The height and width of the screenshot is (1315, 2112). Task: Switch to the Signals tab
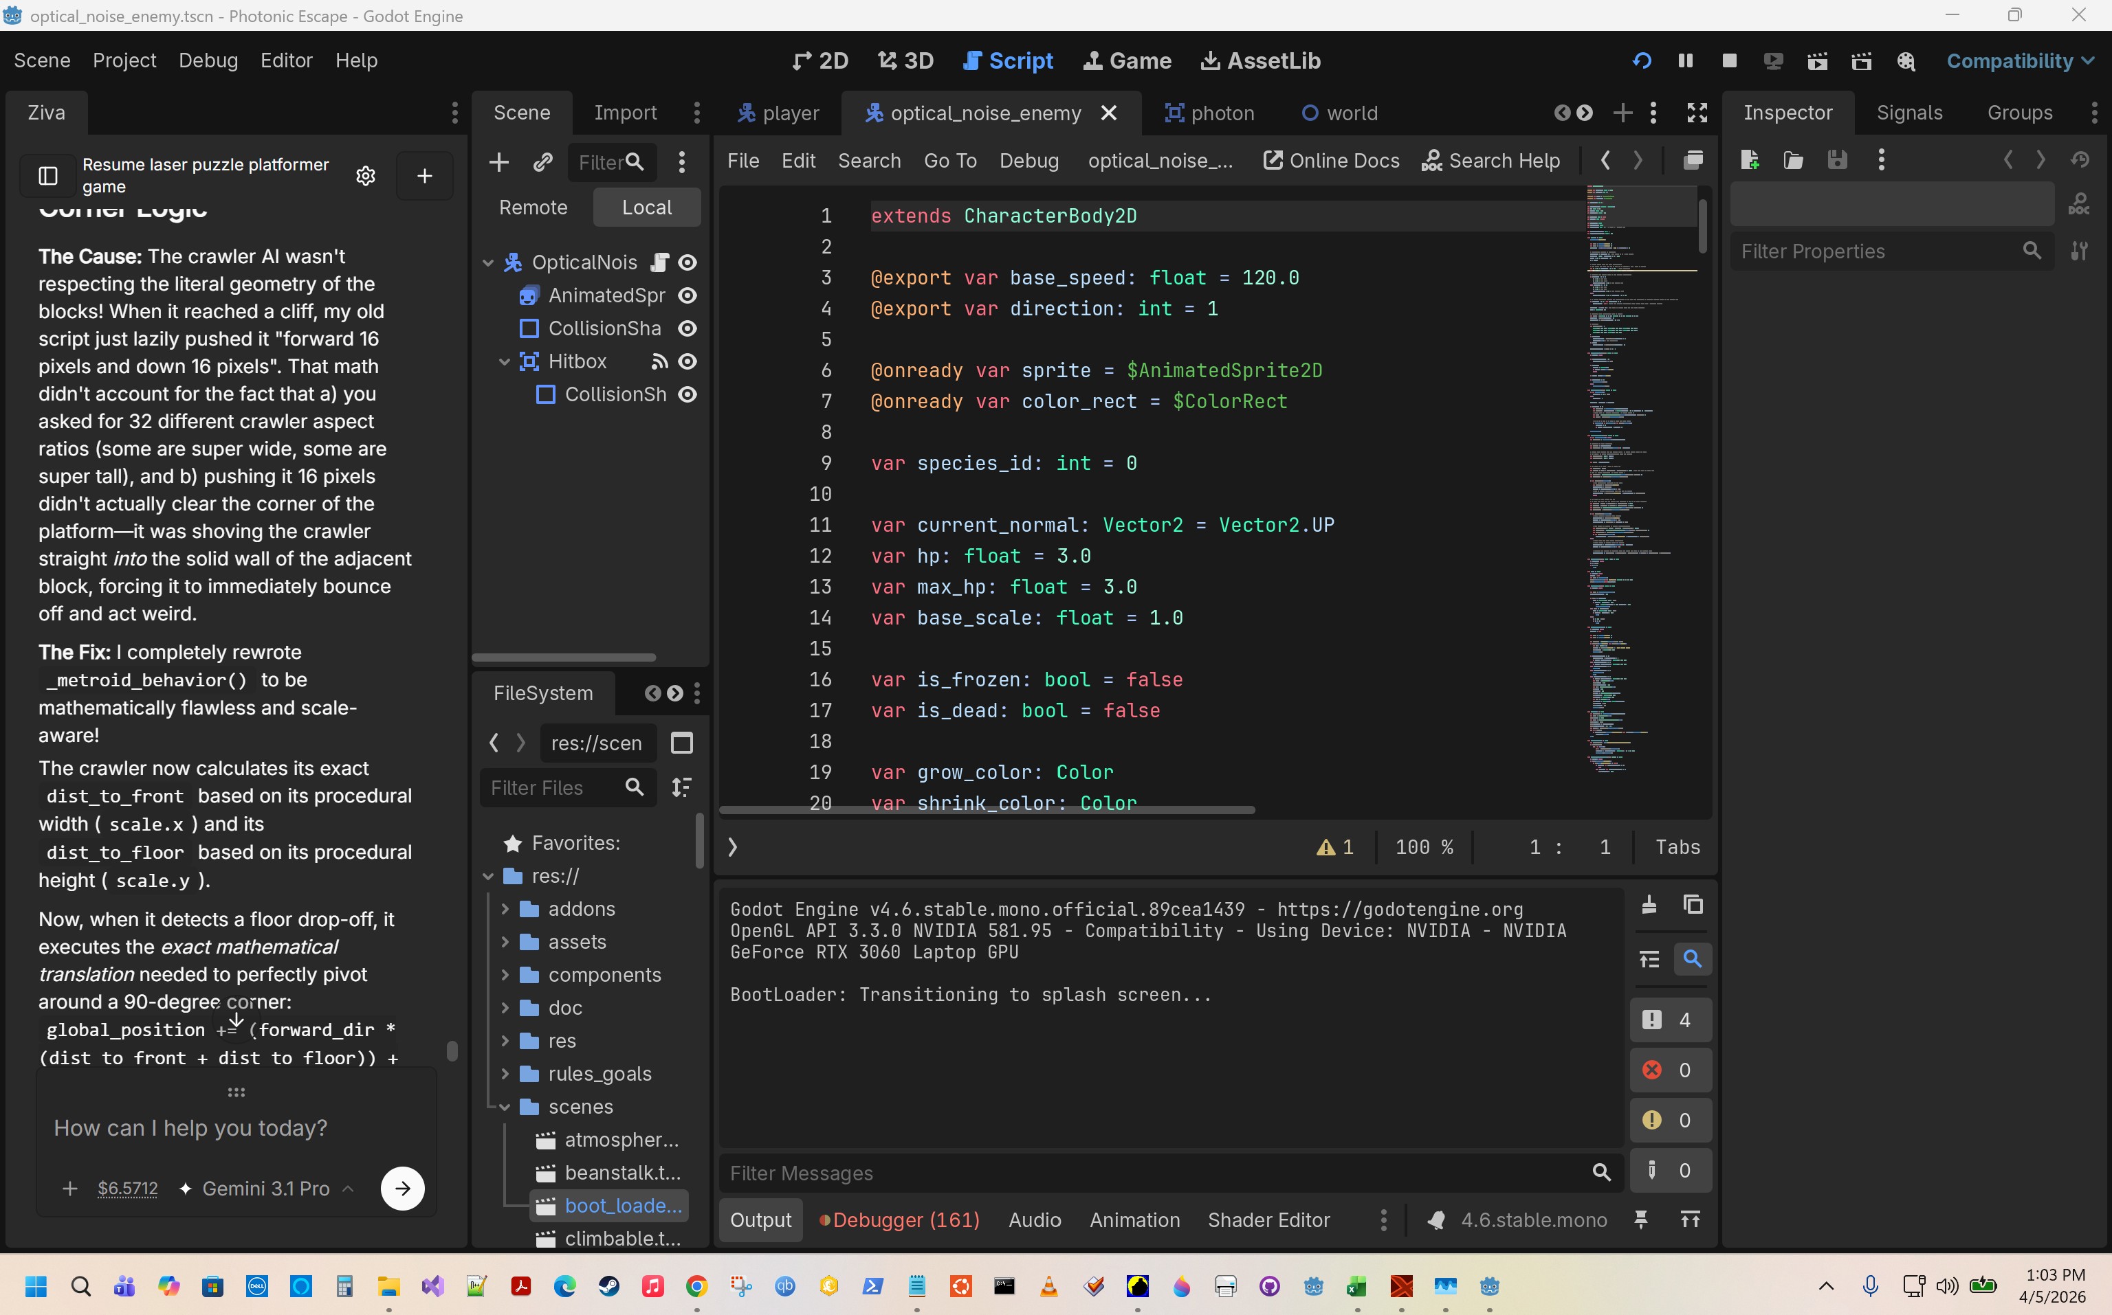1908,113
